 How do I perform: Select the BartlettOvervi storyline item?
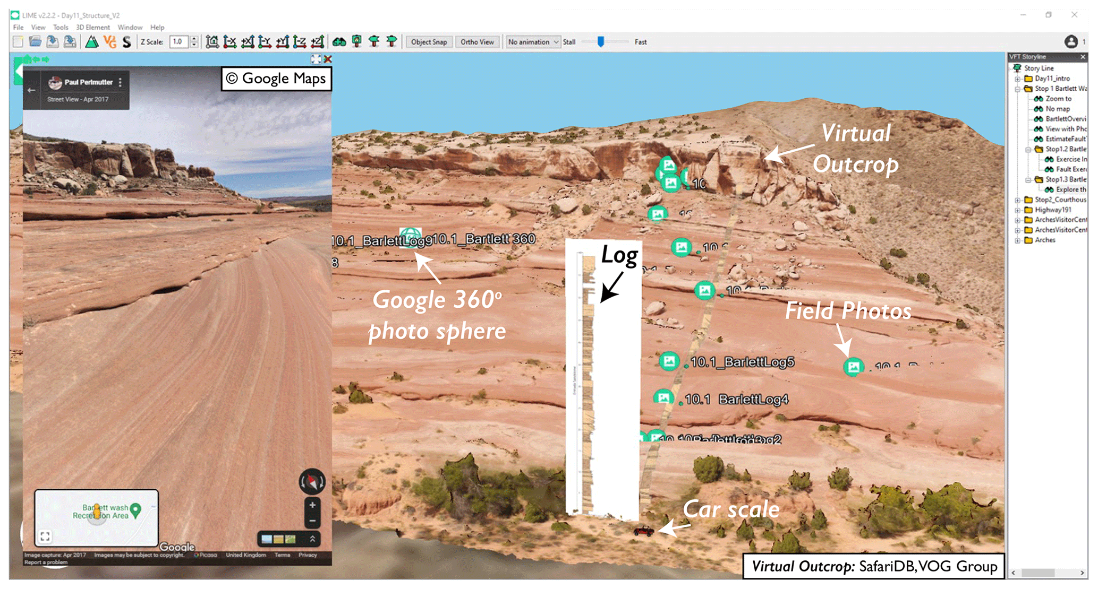tap(1065, 119)
